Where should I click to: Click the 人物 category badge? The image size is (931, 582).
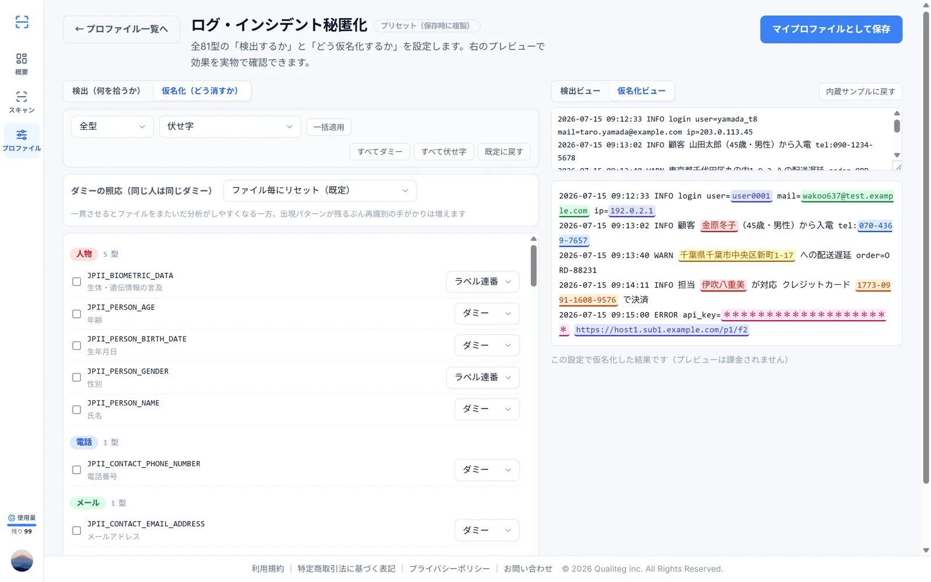(x=84, y=254)
